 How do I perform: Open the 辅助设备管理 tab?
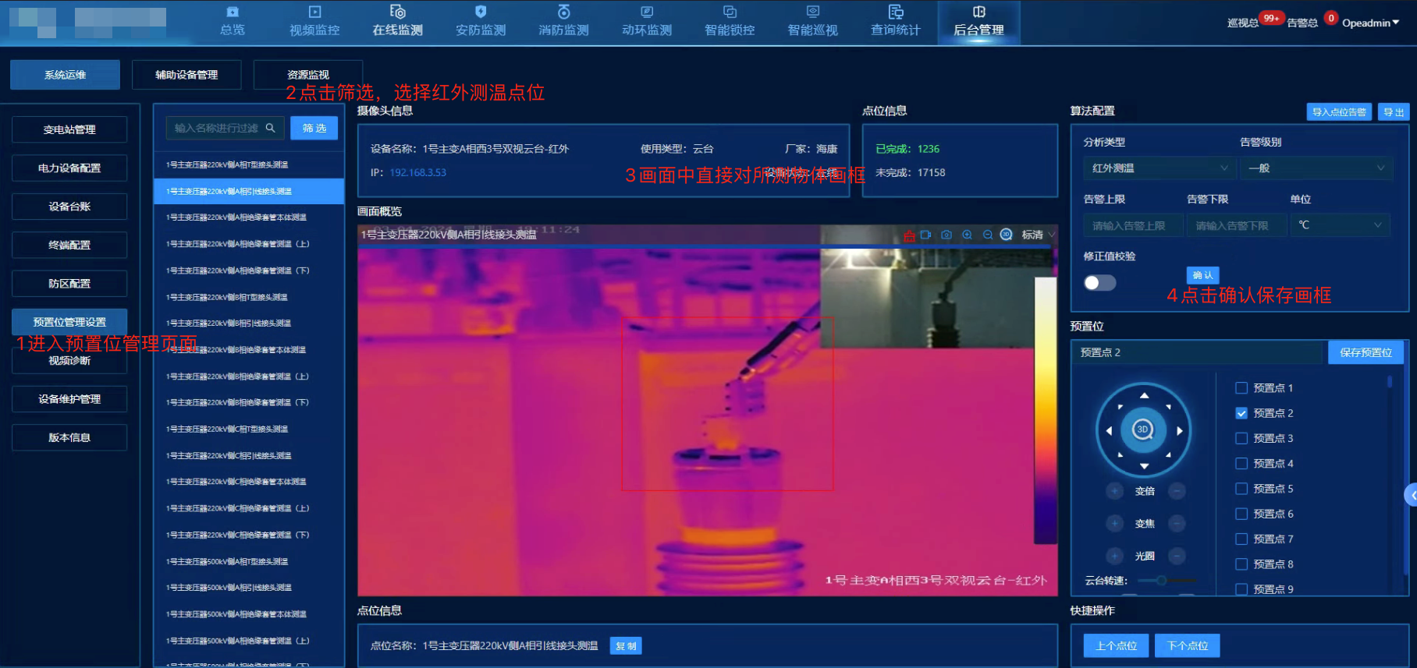pos(186,75)
